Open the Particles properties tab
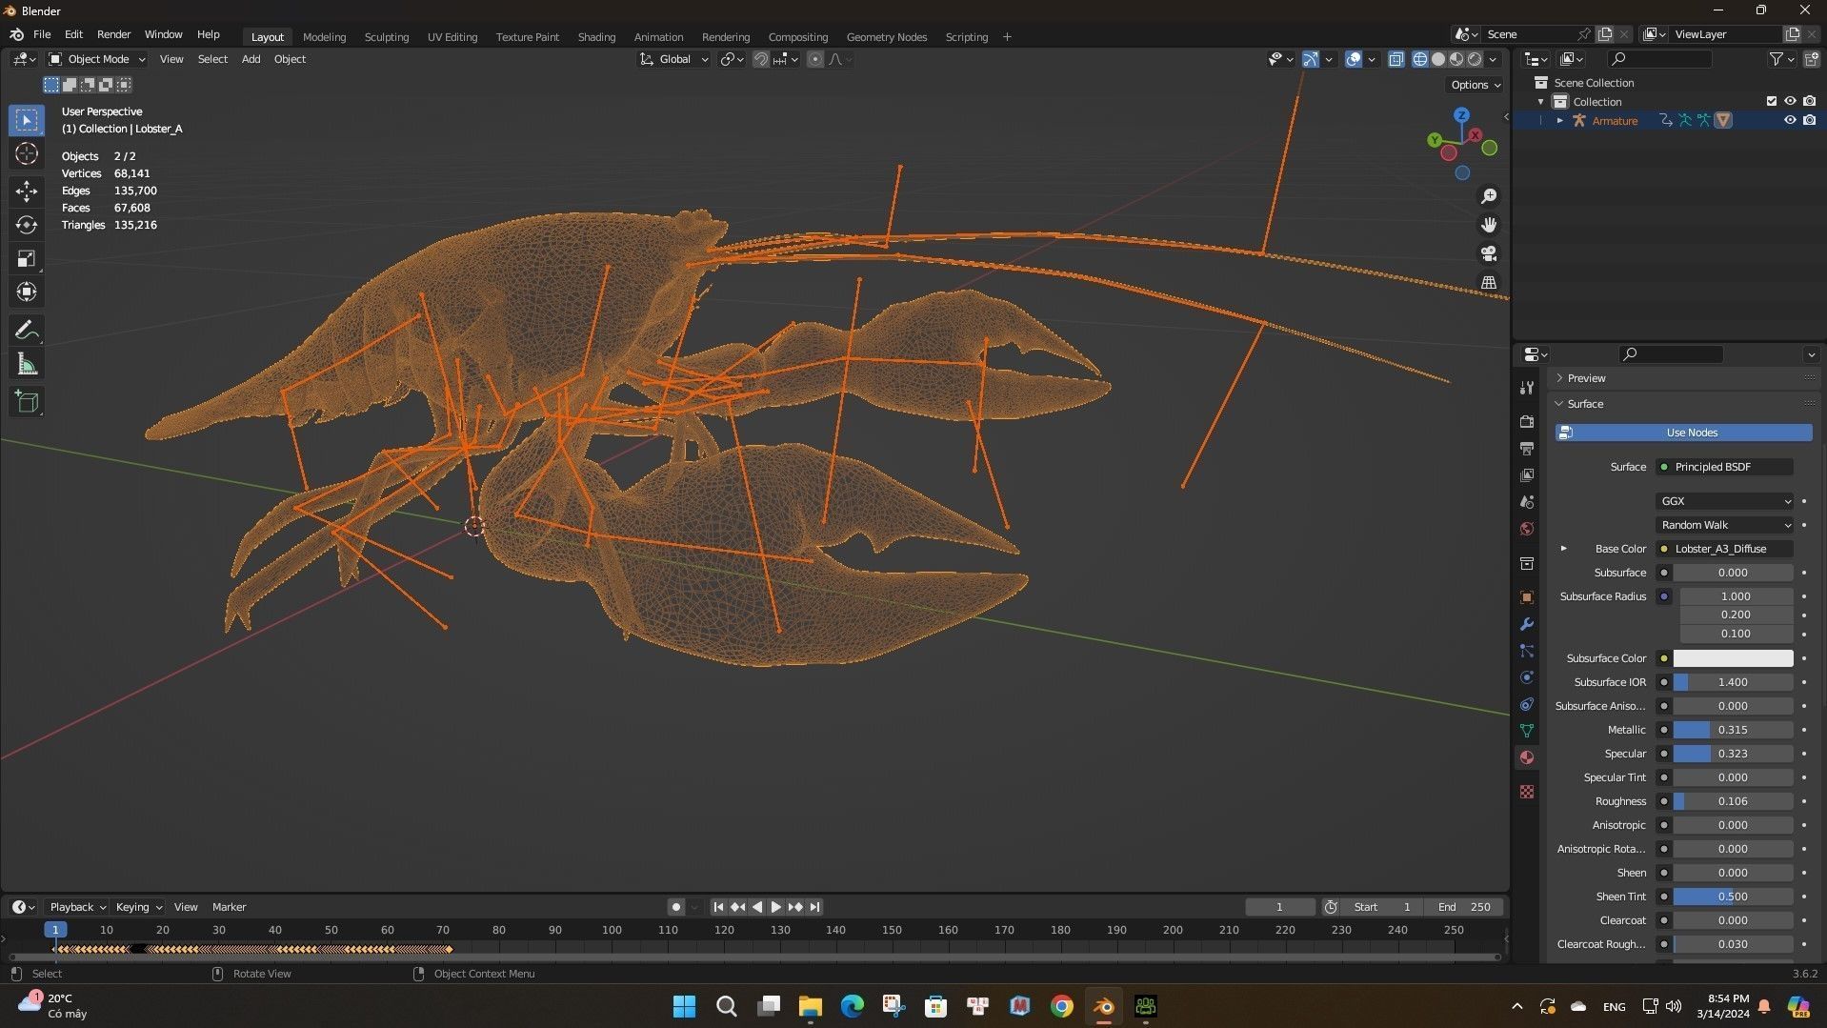 coord(1527,651)
